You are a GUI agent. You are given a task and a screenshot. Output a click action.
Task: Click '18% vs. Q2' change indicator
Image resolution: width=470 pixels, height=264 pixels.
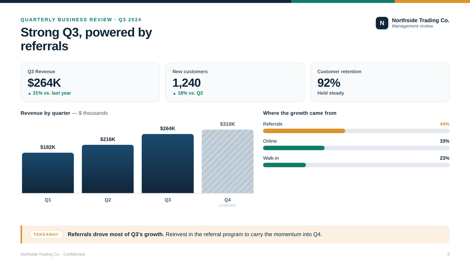188,93
